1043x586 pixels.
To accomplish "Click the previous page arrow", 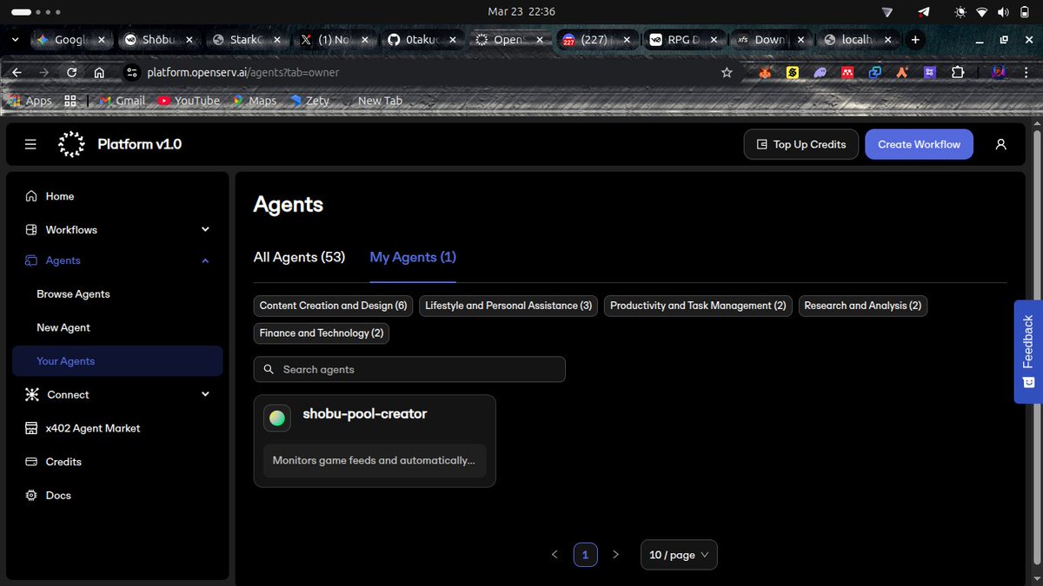I will (555, 555).
